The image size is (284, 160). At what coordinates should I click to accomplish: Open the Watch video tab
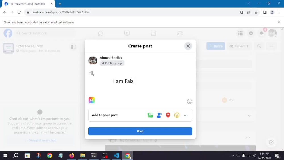127,33
